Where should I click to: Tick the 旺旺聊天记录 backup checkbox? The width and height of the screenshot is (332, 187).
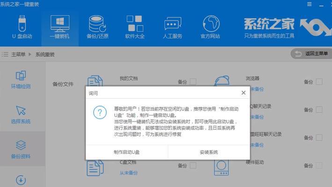319,137
